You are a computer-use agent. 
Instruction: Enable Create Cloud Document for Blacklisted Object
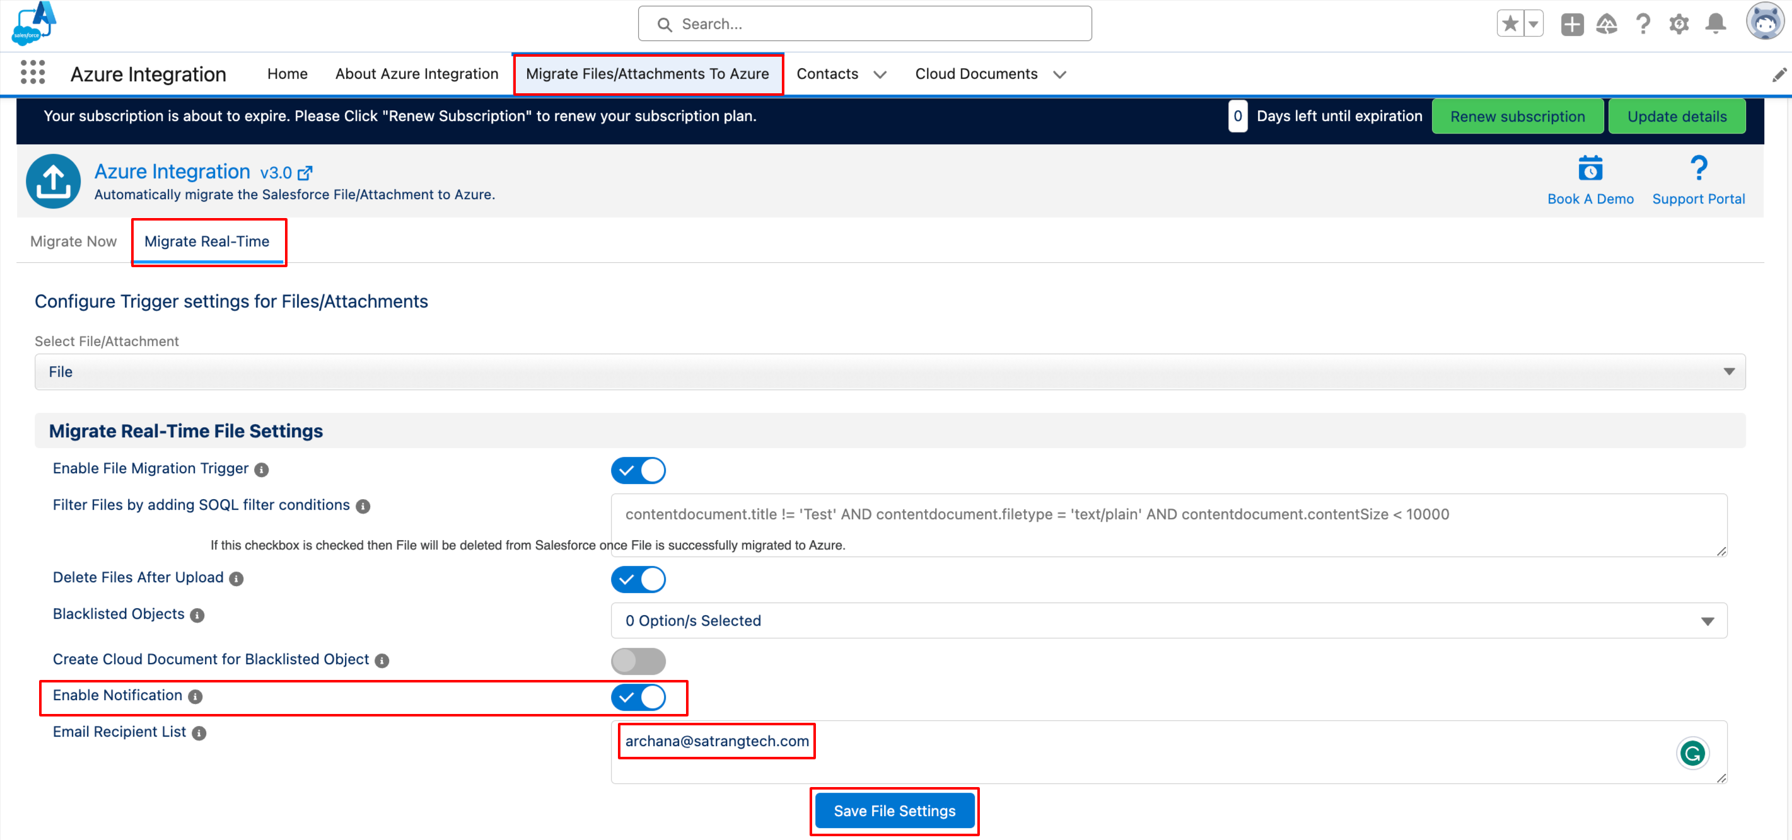[638, 660]
